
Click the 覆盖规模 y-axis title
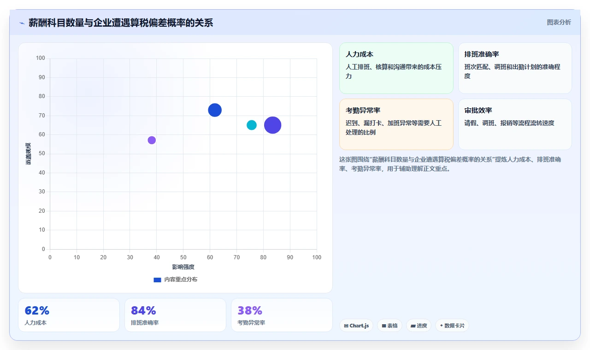pos(29,154)
